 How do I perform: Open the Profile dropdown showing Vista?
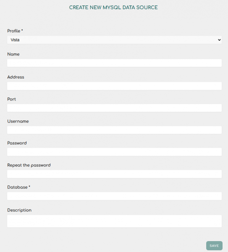[x=114, y=40]
